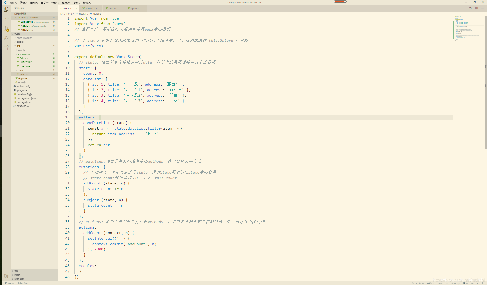The image size is (487, 285).
Task: Click the feedback icon in the status bar
Action: click(477, 283)
